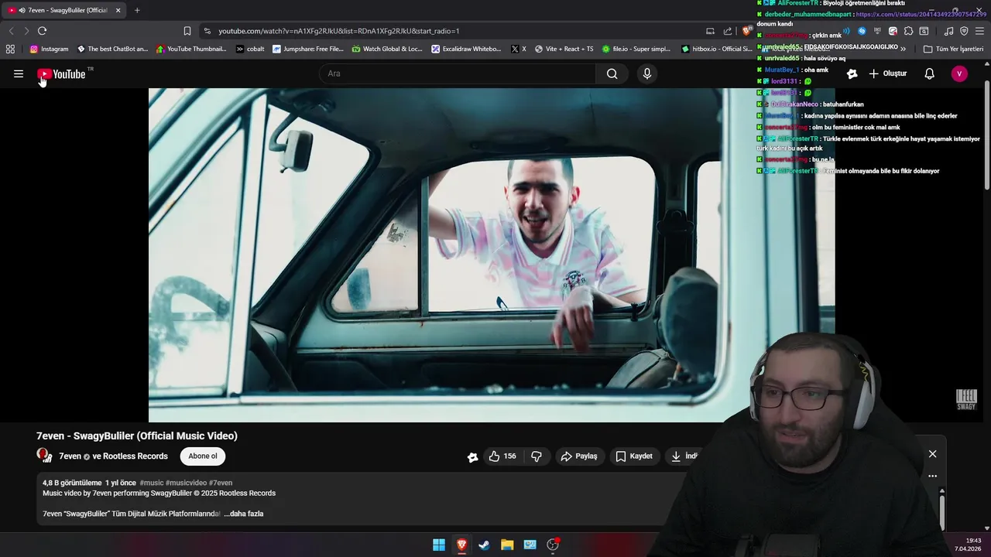Go back in browser history
This screenshot has width=991, height=557.
point(11,31)
